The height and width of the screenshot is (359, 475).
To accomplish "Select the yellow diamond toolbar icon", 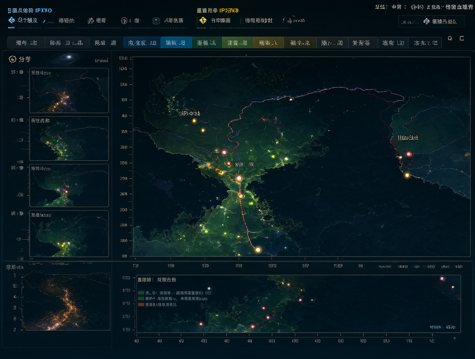I will tap(203, 20).
